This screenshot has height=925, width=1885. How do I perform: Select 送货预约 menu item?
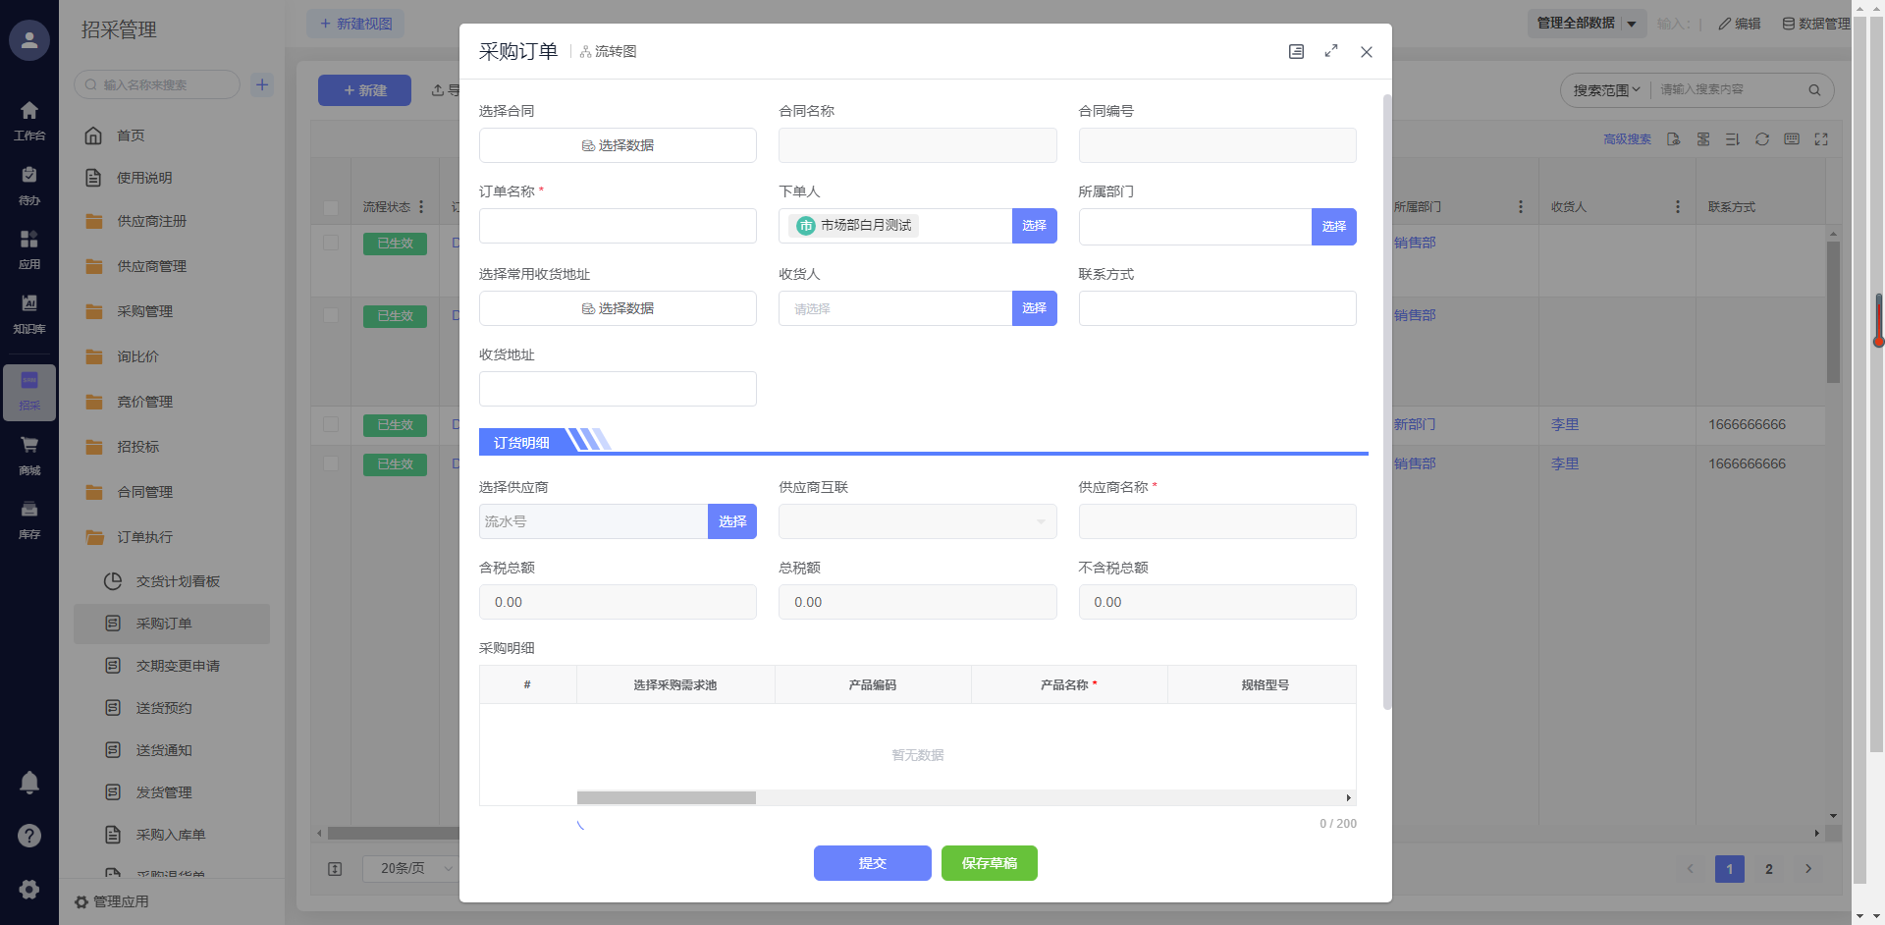tap(164, 708)
